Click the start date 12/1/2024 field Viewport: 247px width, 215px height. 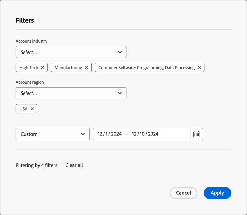click(x=110, y=134)
